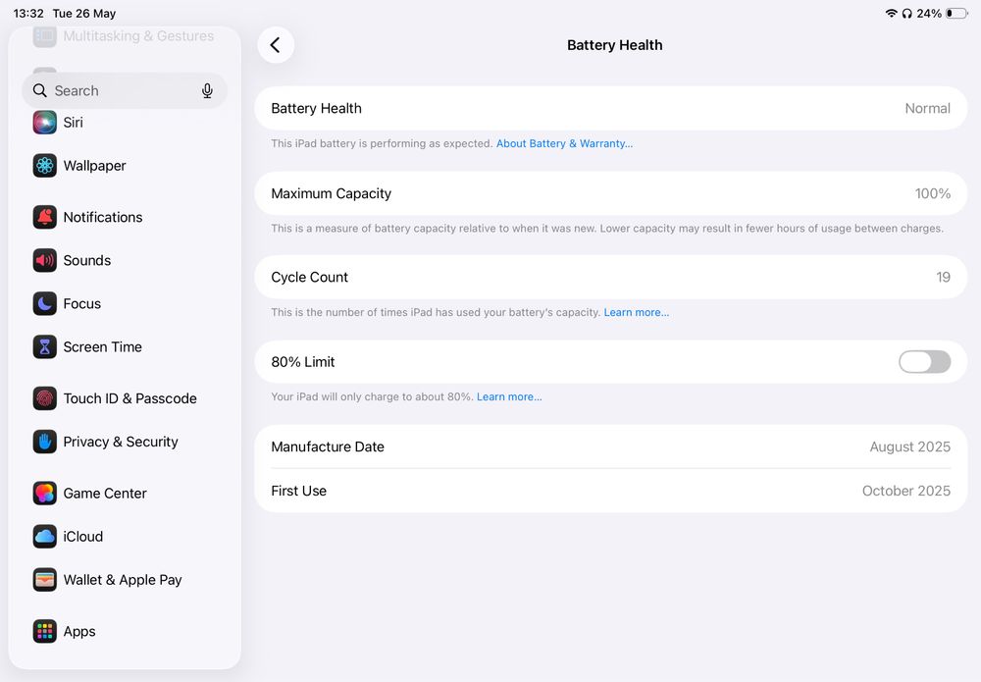
Task: Open About Battery & Warranty link
Action: [564, 143]
